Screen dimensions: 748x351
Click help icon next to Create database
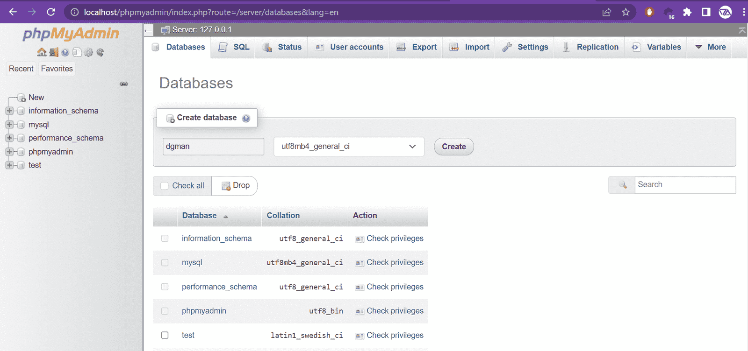[x=246, y=118]
